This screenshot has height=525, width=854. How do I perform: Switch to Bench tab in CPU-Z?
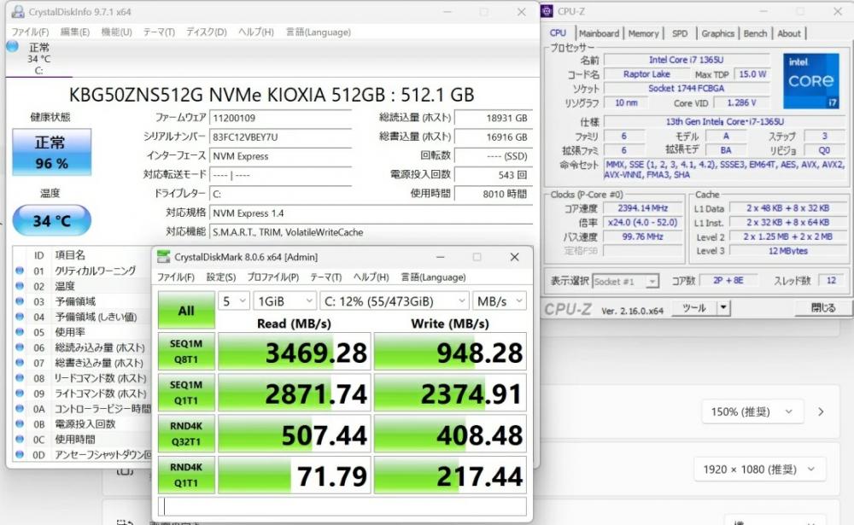coord(755,33)
